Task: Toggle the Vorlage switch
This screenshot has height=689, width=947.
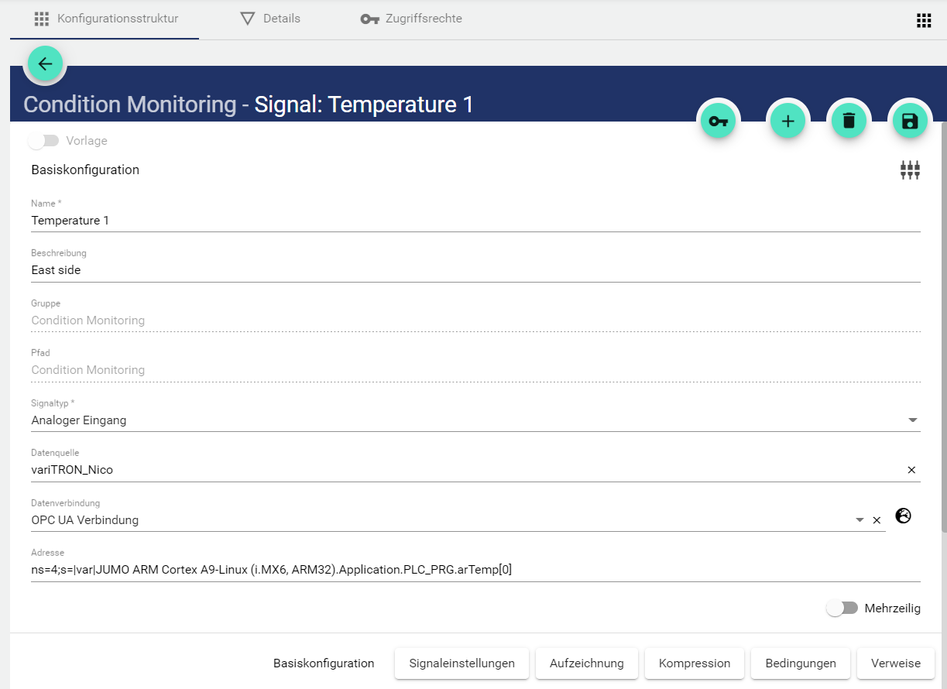Action: click(x=43, y=141)
